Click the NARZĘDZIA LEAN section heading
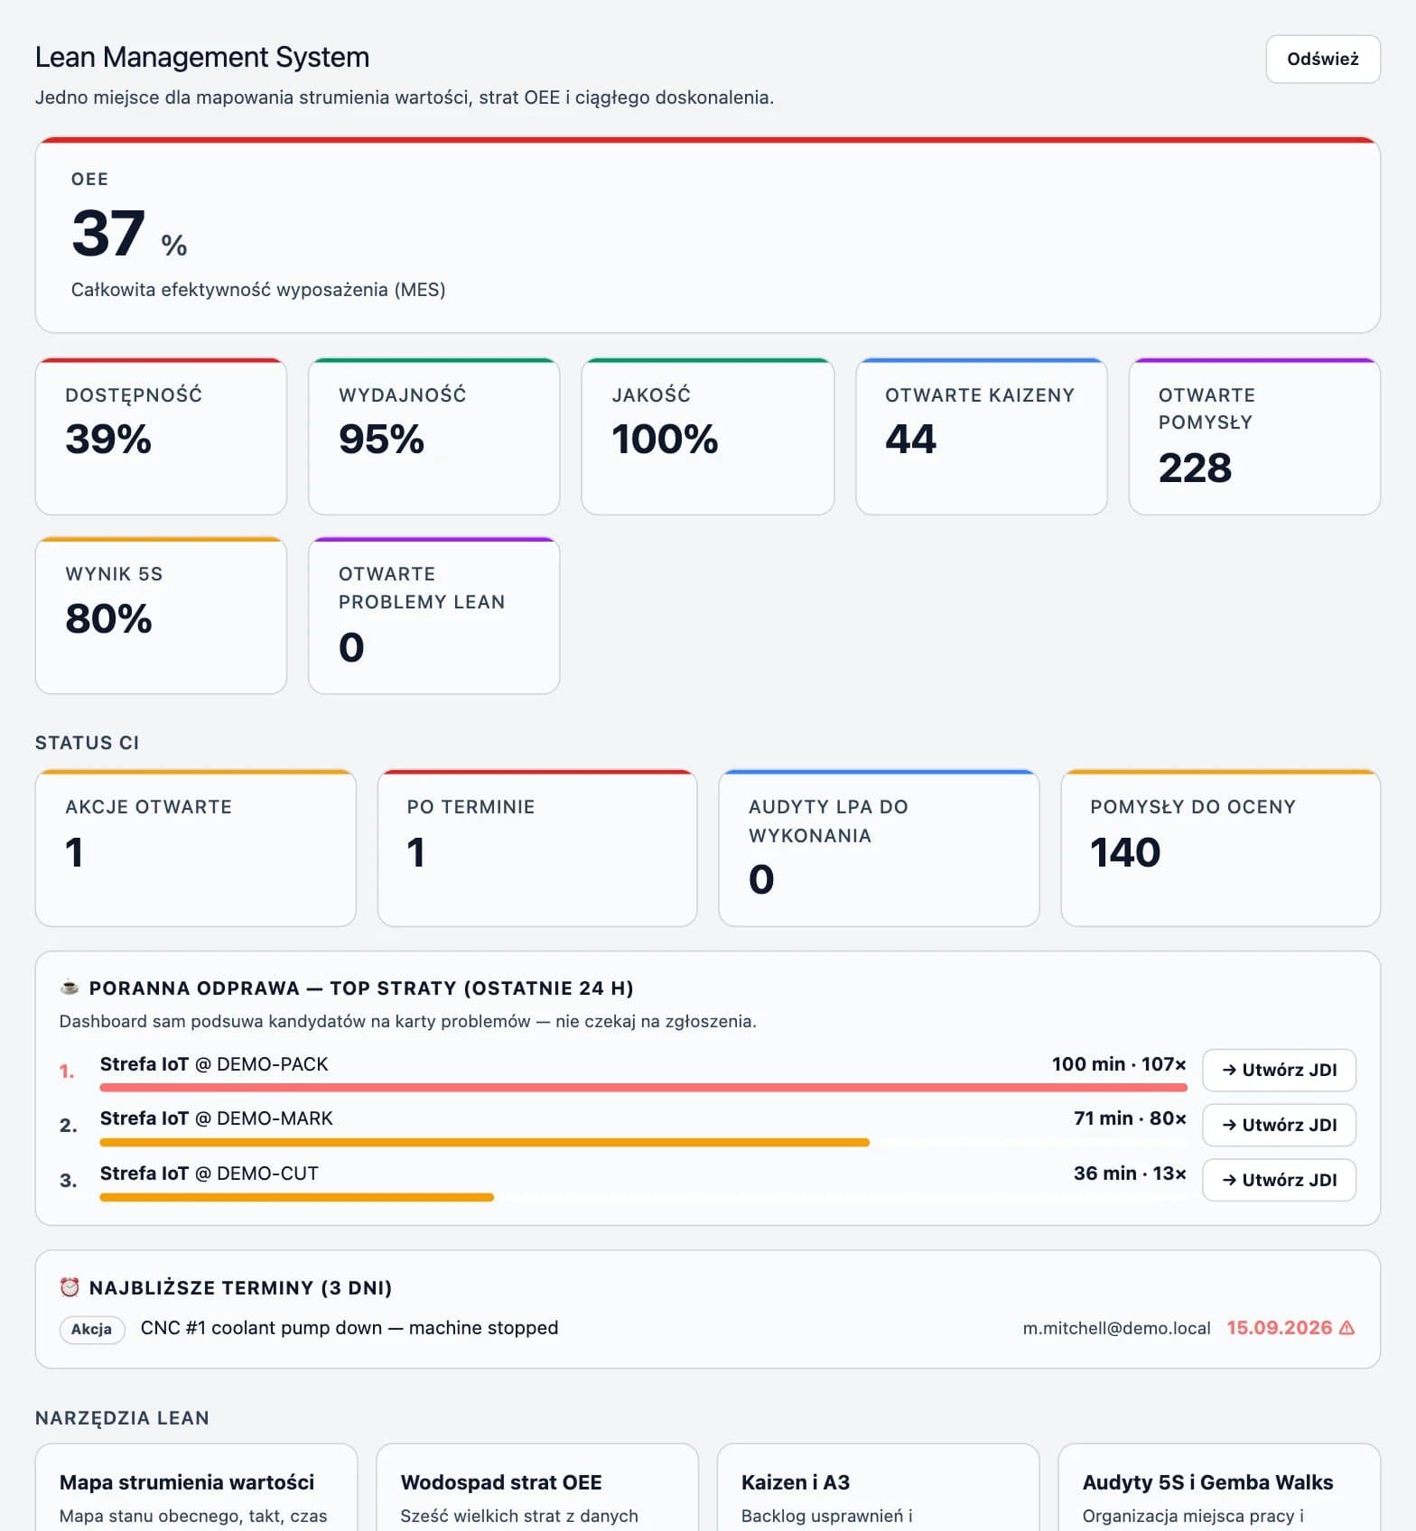 click(122, 1418)
